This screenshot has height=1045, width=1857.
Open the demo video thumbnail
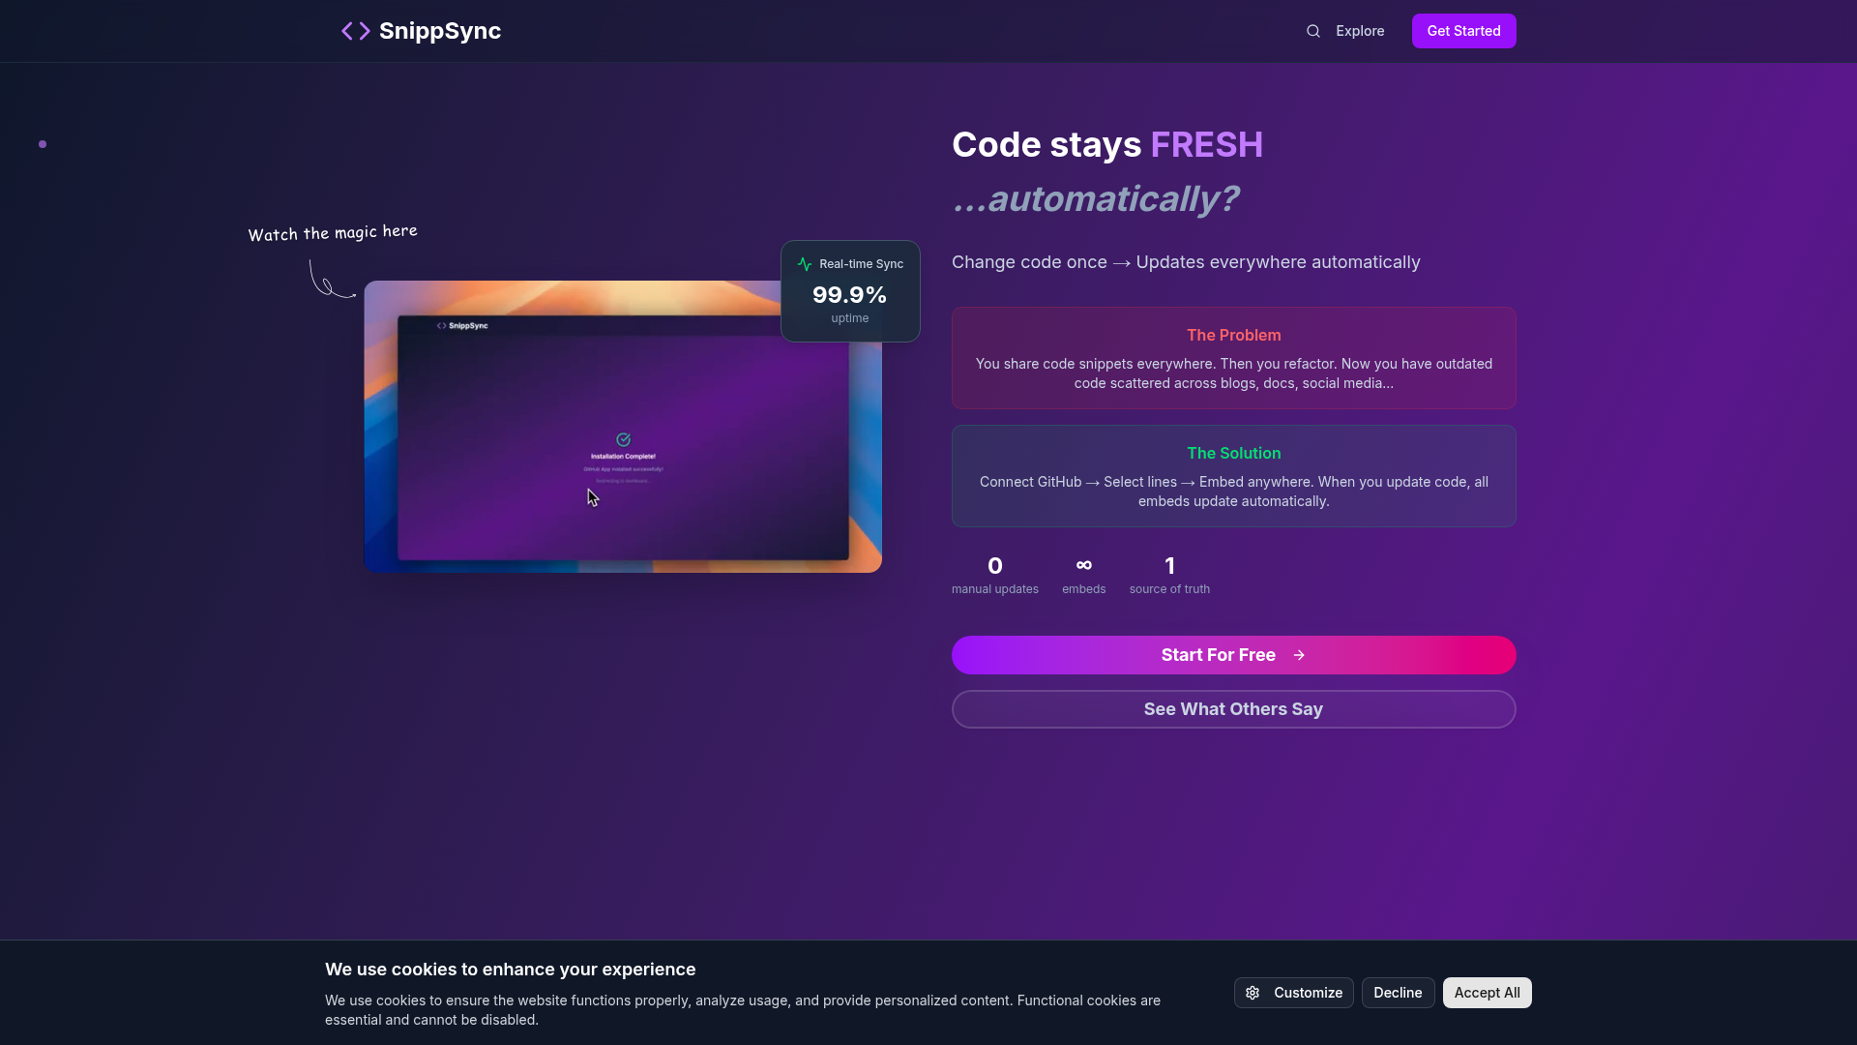pyautogui.click(x=623, y=427)
